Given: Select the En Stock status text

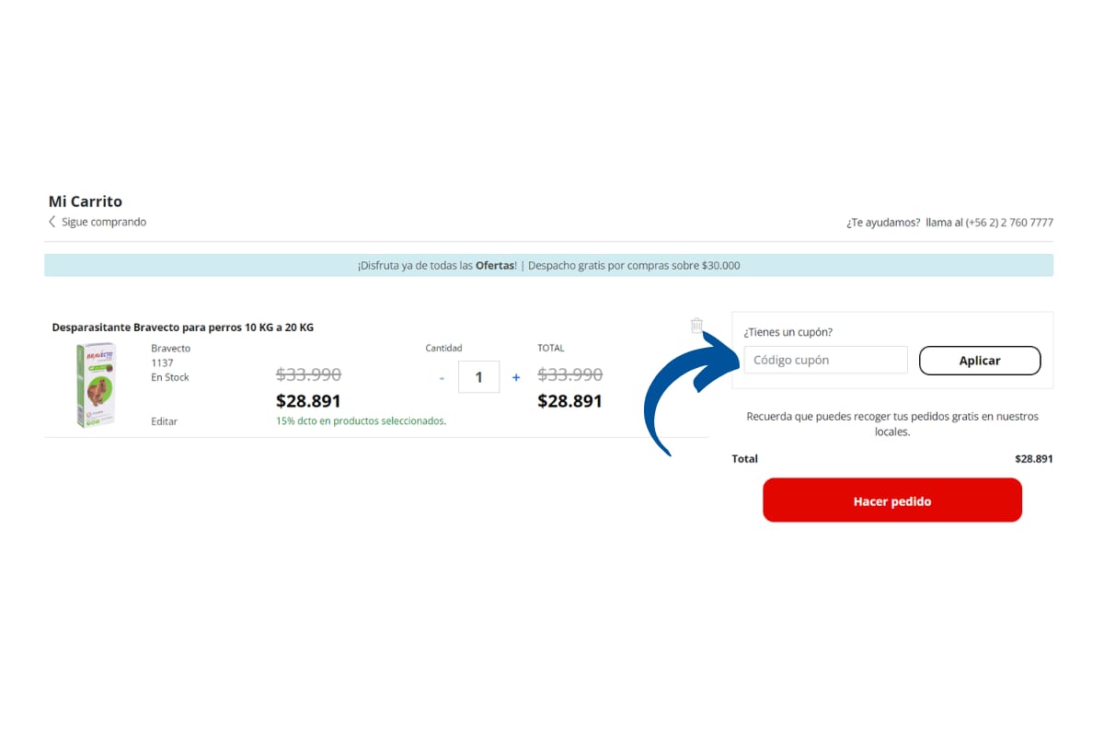Looking at the screenshot, I should click(x=170, y=377).
